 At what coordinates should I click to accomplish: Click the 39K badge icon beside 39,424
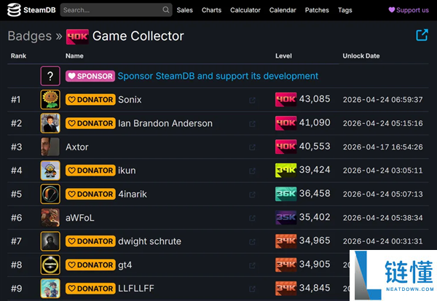286,170
